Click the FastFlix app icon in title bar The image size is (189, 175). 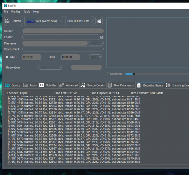(5, 6)
